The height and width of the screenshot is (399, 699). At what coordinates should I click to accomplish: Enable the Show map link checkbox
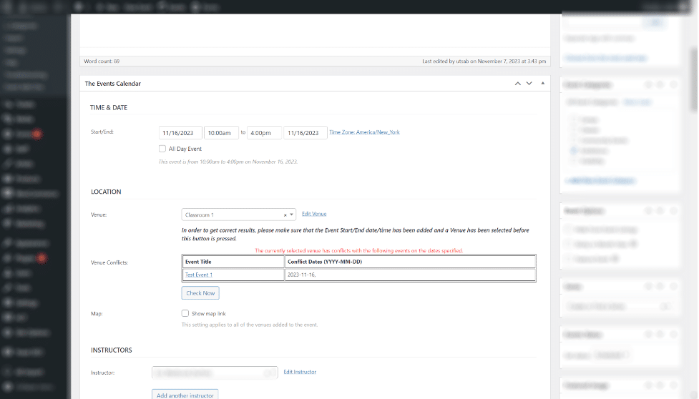185,313
